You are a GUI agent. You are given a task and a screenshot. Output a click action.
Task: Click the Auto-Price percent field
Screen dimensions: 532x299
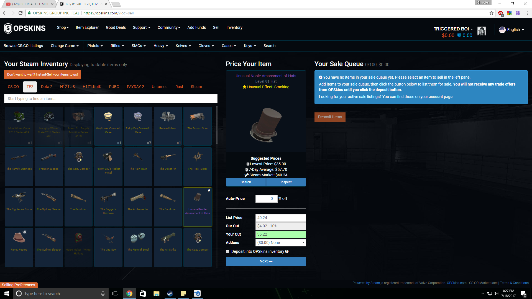coord(266,199)
